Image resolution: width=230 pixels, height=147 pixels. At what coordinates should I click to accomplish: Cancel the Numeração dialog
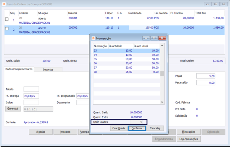pyautogui.click(x=155, y=128)
